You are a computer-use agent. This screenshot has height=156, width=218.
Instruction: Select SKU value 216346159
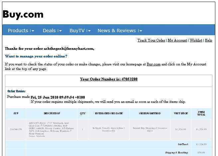tap(16, 129)
